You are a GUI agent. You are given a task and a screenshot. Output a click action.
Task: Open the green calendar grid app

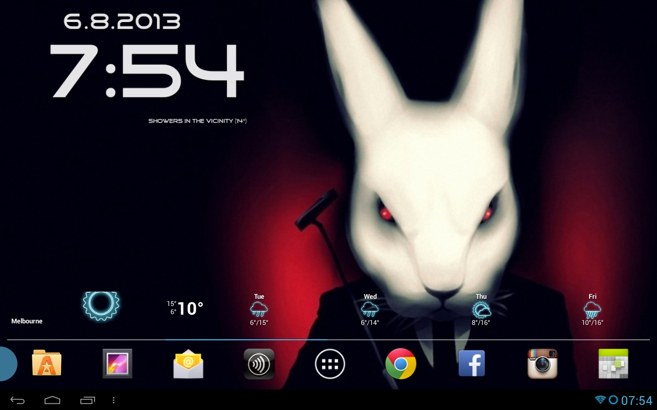613,363
